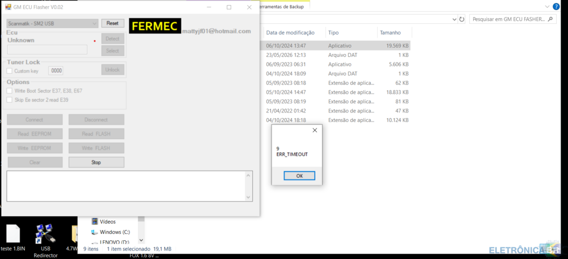Click the Read FLASH button
This screenshot has width=568, height=259.
tap(96, 133)
